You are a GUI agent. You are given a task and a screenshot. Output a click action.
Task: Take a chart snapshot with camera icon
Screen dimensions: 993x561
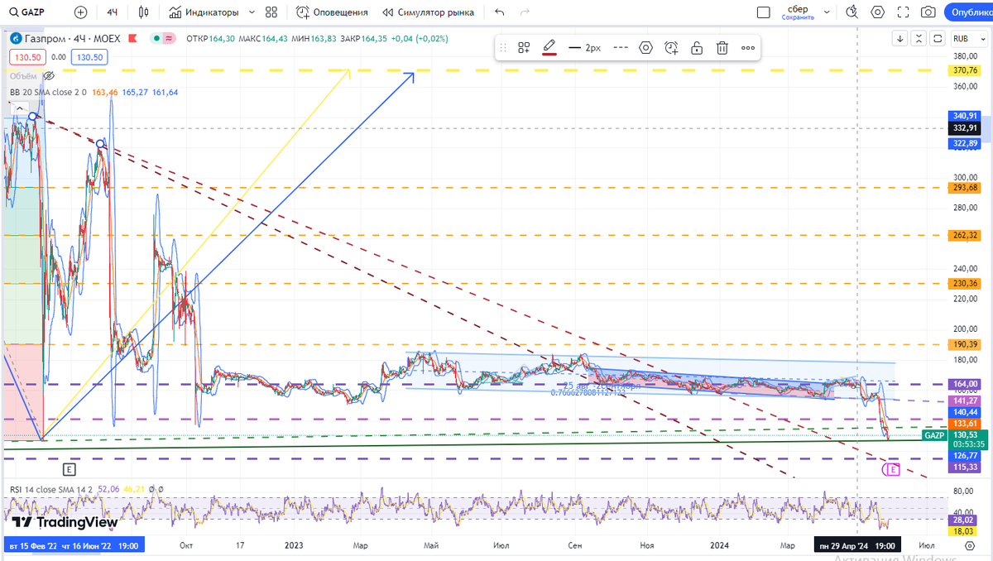tap(928, 12)
